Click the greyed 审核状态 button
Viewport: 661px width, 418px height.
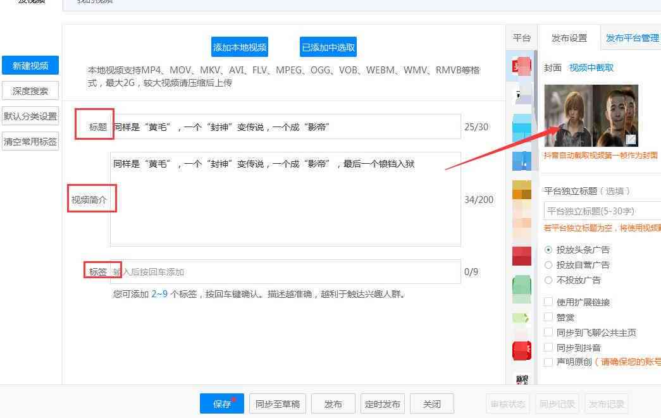tap(508, 404)
